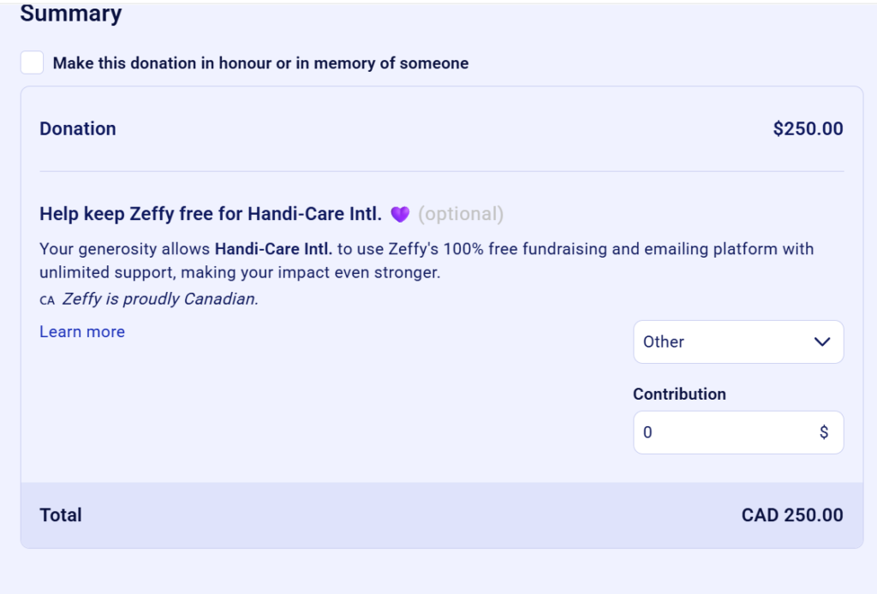Click 'unlimited support' line of the description
877x594 pixels.
(x=239, y=273)
